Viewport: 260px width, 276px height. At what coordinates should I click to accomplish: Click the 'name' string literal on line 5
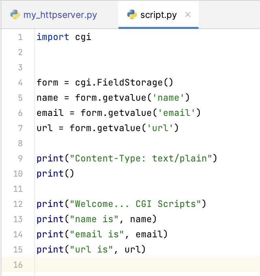168,98
